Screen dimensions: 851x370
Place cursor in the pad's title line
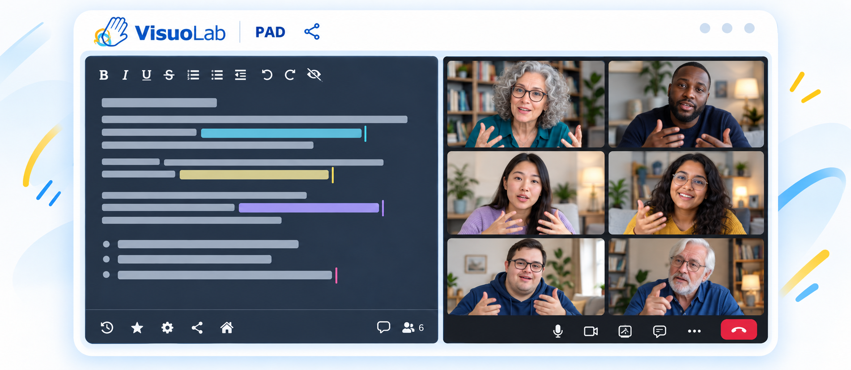tap(159, 103)
